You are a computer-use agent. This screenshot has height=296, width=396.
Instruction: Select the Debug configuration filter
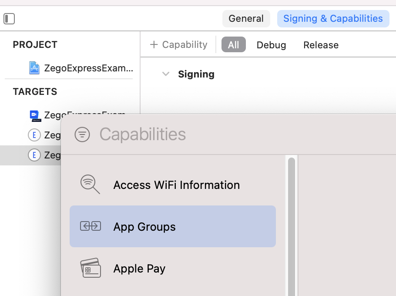coord(271,45)
